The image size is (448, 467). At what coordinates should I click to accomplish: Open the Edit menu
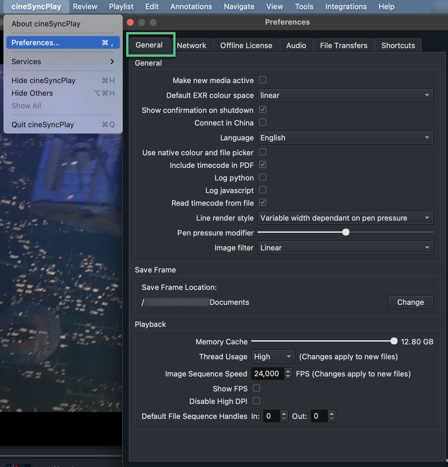(x=152, y=7)
